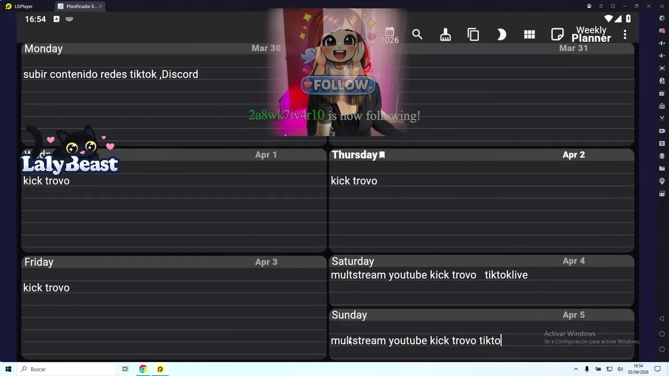This screenshot has width=669, height=376.
Task: Open the grid view icon
Action: coord(529,34)
